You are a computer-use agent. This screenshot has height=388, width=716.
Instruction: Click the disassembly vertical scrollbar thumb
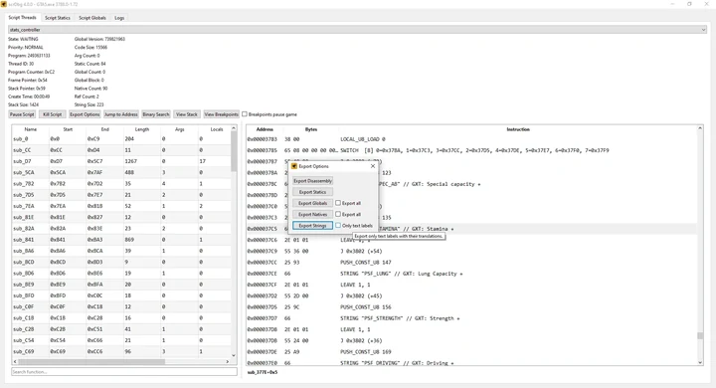[x=700, y=336]
